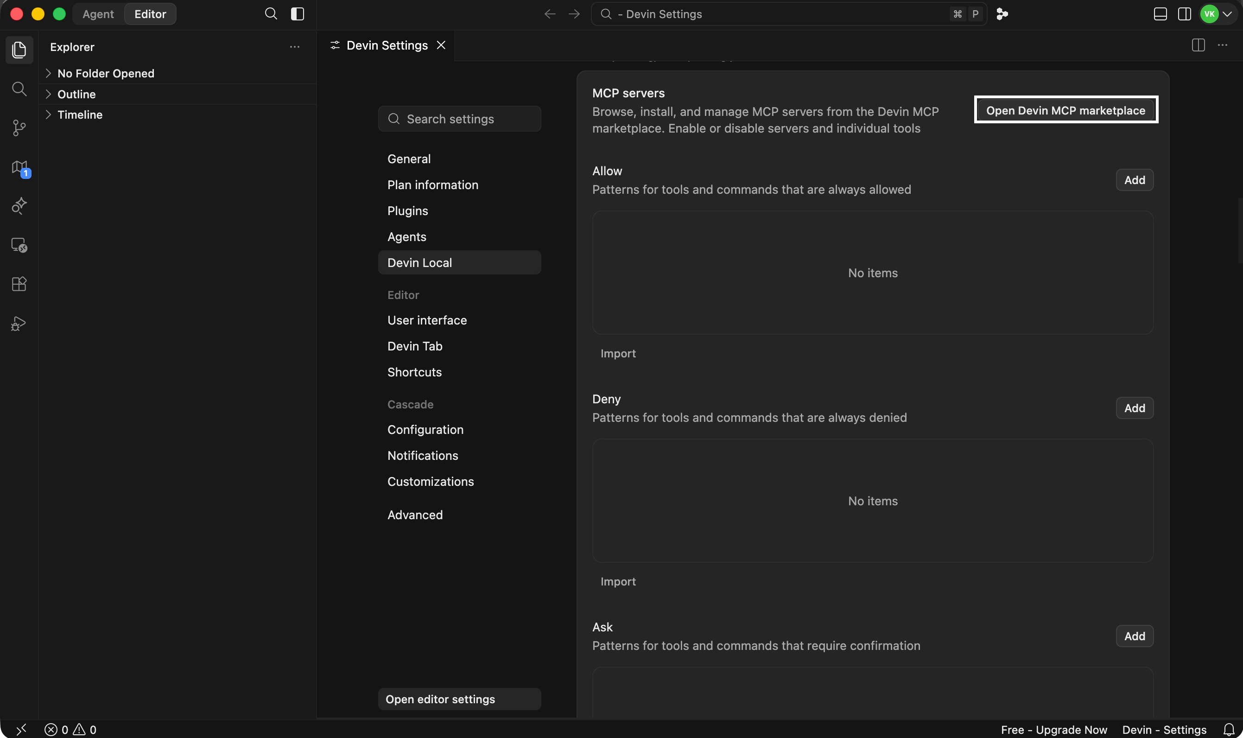Viewport: 1243px width, 738px height.
Task: Switch to Agent mode
Action: coord(98,14)
